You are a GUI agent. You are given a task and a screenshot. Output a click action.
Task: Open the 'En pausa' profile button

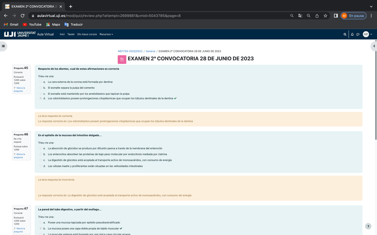click(x=353, y=16)
